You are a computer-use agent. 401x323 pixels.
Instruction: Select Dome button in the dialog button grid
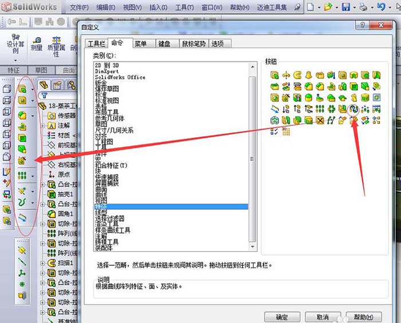pyautogui.click(x=308, y=97)
